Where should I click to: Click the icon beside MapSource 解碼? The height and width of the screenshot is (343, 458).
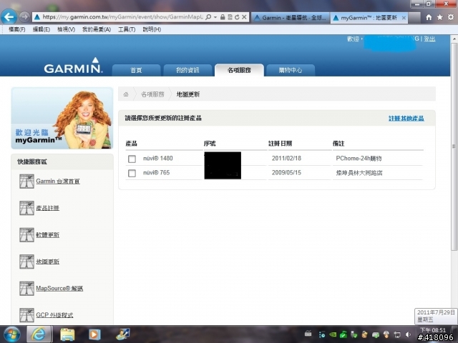[x=26, y=289]
